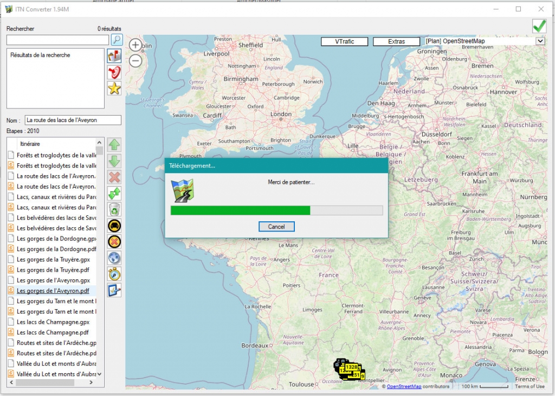The height and width of the screenshot is (396, 555).
Task: Open the OpenStreetMap contributors link
Action: tap(404, 386)
